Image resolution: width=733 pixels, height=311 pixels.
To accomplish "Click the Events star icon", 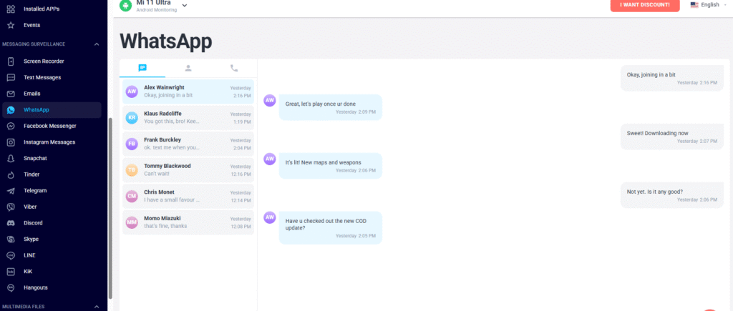I will [11, 25].
